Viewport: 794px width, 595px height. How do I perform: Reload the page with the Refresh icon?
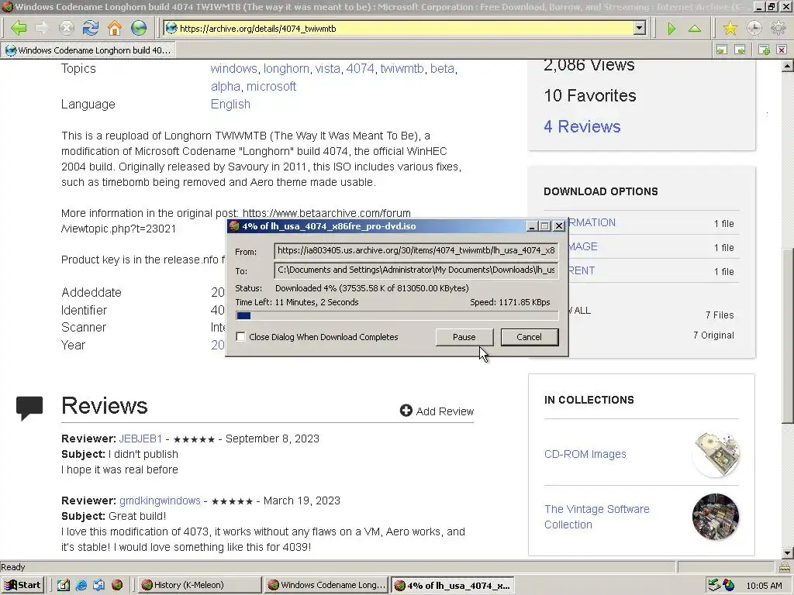point(91,29)
